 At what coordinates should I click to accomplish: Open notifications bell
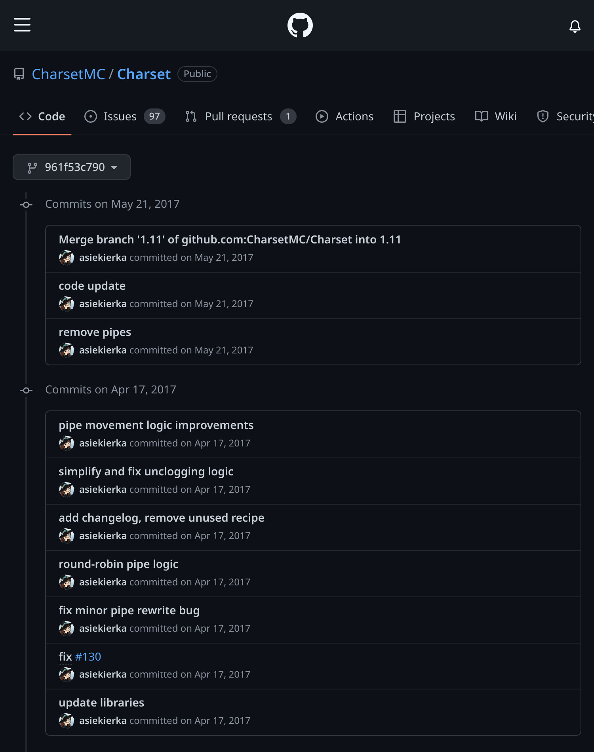(575, 27)
